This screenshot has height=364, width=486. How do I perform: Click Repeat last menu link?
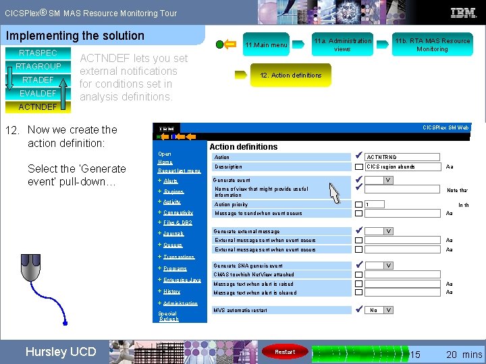(x=179, y=171)
